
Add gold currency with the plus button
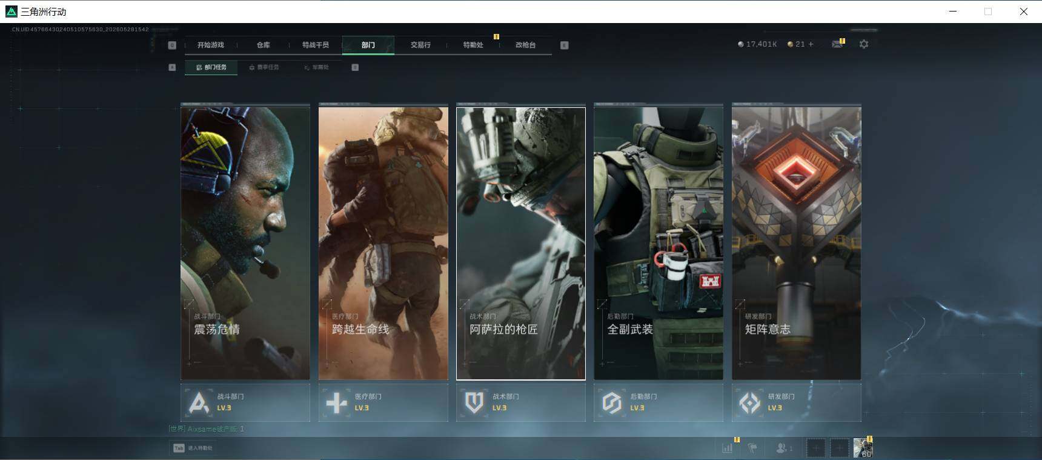click(811, 44)
